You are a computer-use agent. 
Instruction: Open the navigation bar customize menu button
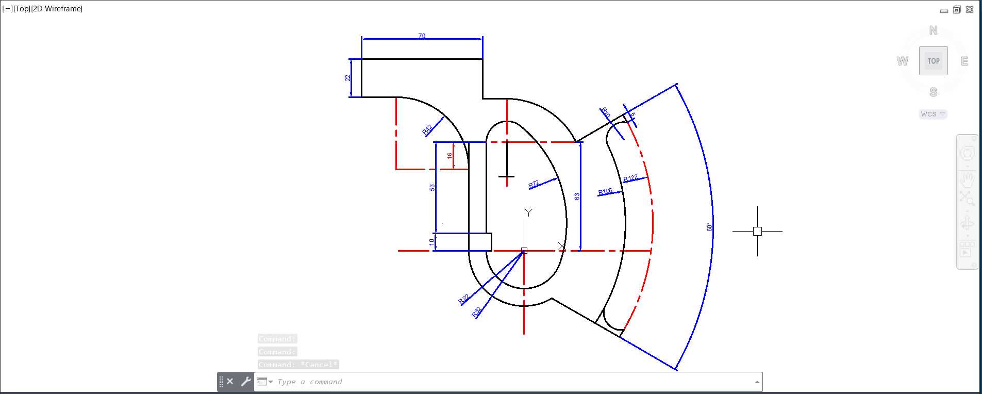click(974, 265)
